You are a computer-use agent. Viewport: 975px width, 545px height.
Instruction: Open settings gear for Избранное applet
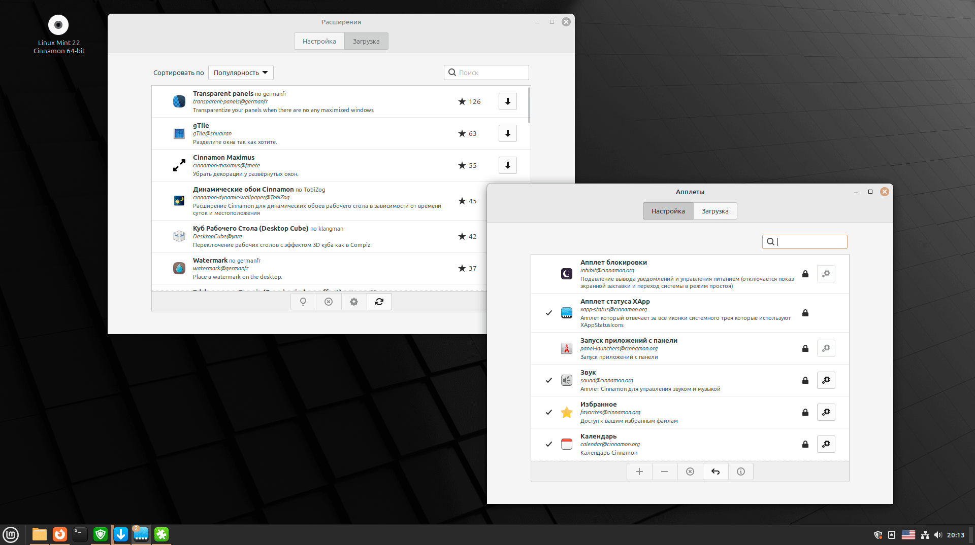pos(826,412)
